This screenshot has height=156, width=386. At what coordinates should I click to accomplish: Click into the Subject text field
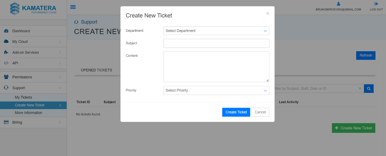tap(216, 43)
